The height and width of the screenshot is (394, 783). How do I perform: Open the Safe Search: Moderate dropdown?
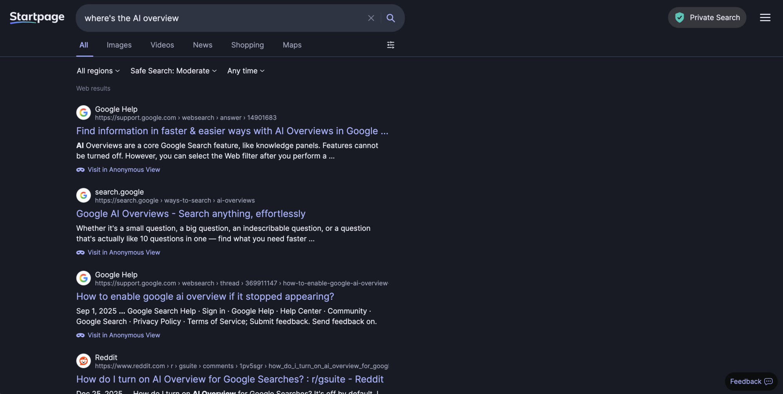(x=173, y=71)
